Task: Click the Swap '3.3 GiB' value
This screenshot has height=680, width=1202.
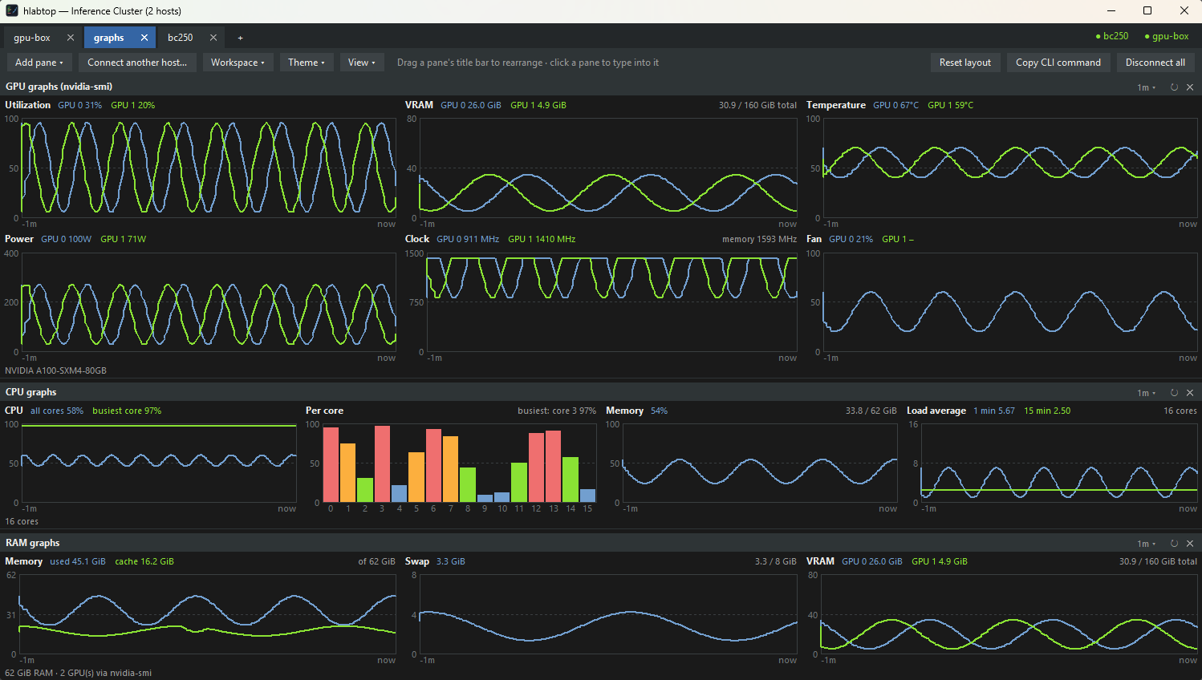Action: click(x=451, y=561)
